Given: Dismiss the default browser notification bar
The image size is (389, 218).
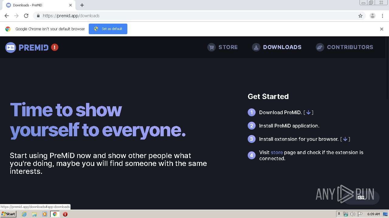Looking at the screenshot, I should click(x=382, y=29).
